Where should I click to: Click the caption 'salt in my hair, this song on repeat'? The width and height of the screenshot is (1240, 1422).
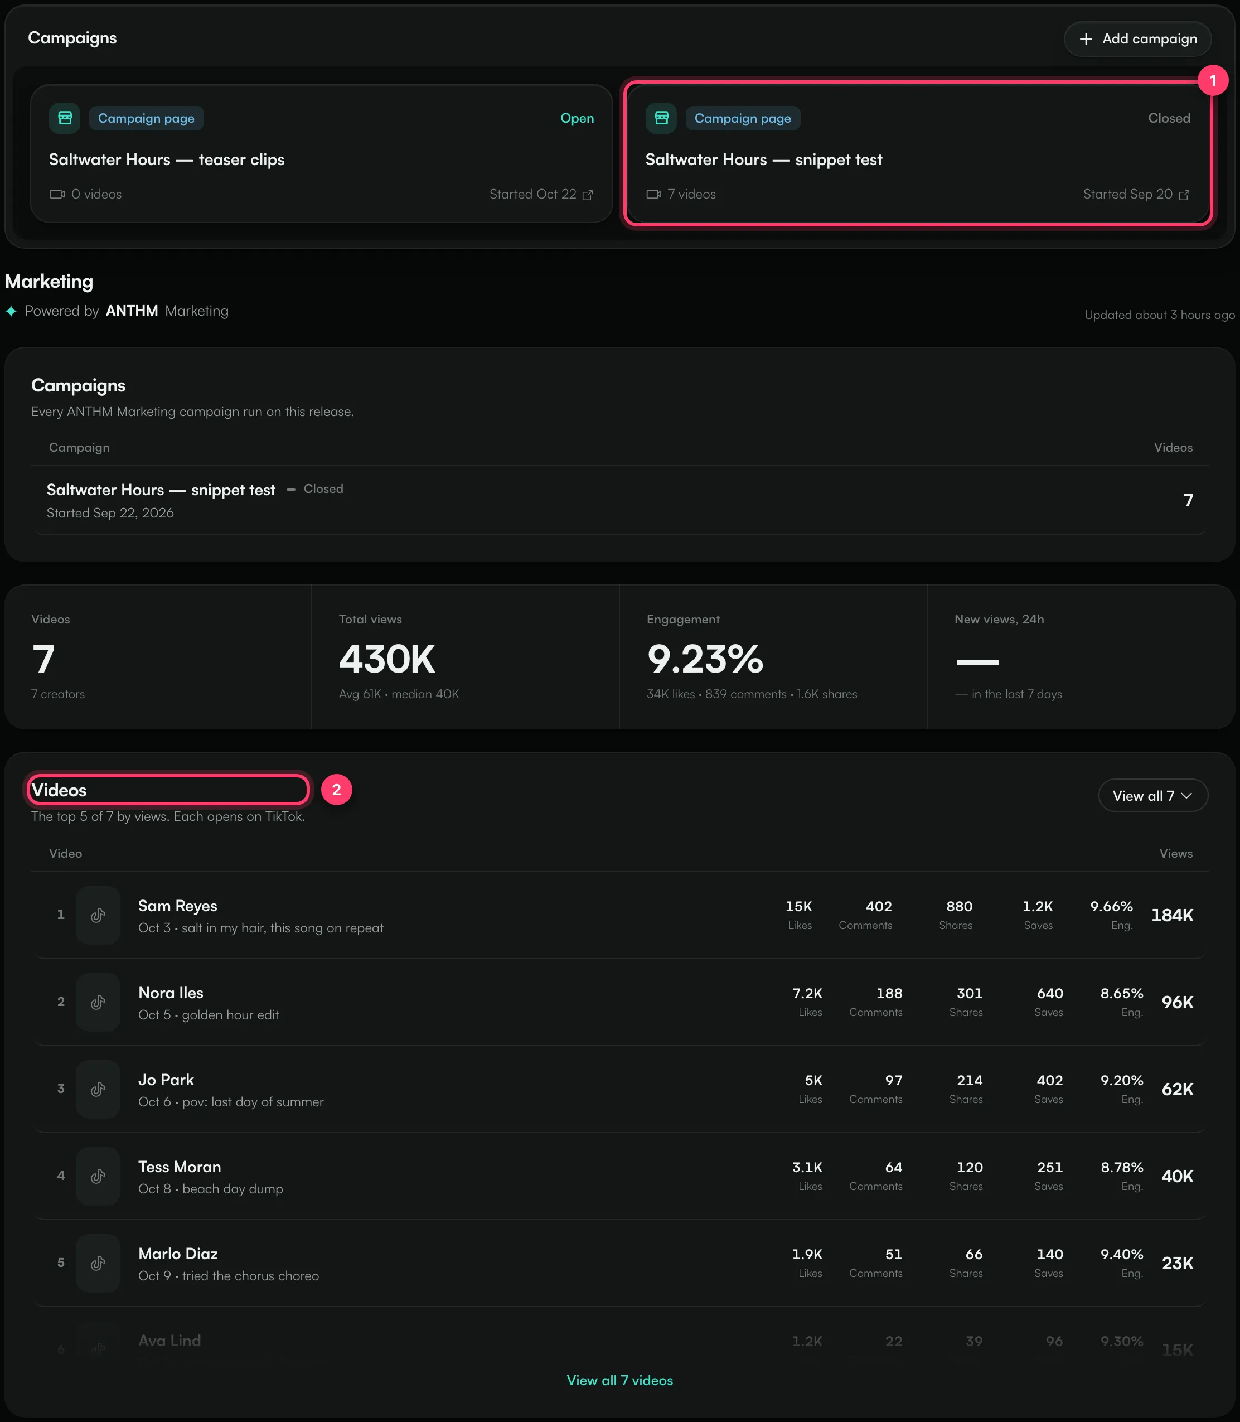tap(282, 928)
